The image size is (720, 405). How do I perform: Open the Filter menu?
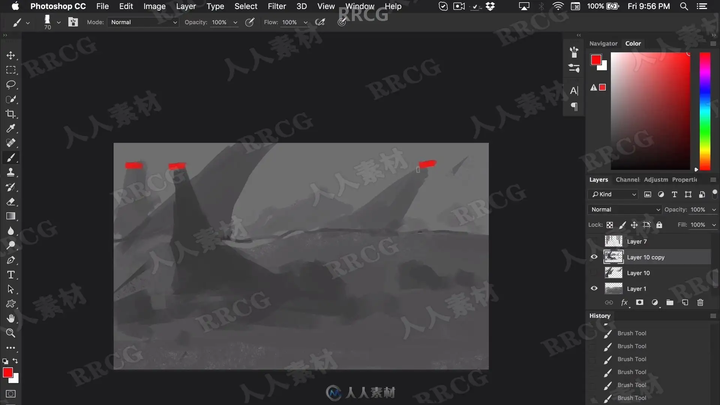[x=277, y=6]
